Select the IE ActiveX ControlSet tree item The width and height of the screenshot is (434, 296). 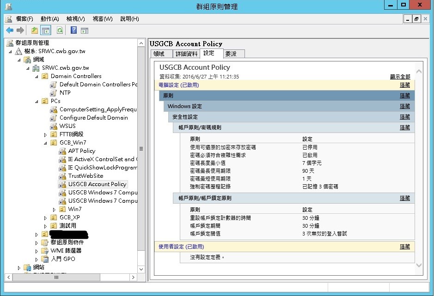[103, 159]
